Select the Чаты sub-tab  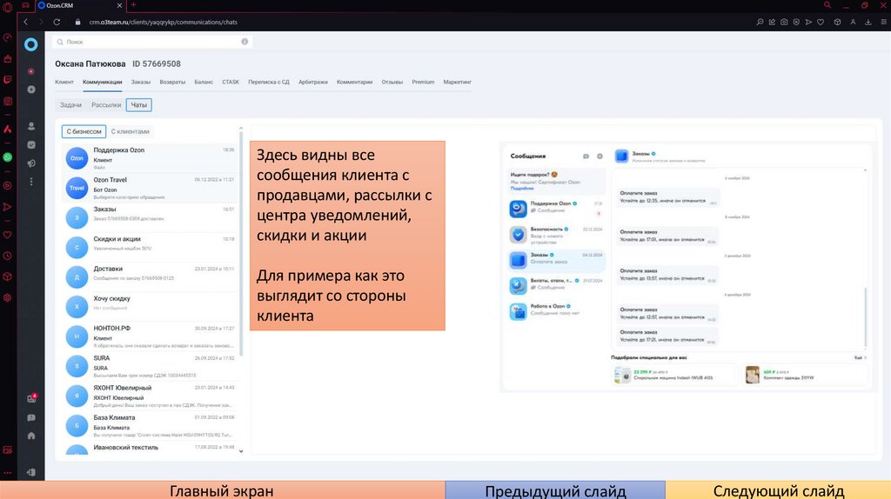tap(138, 105)
